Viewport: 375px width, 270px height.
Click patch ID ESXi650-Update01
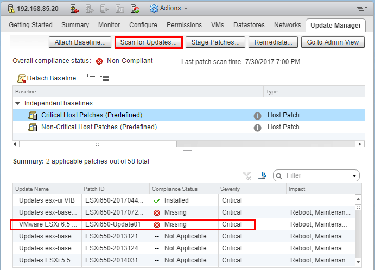(x=113, y=224)
